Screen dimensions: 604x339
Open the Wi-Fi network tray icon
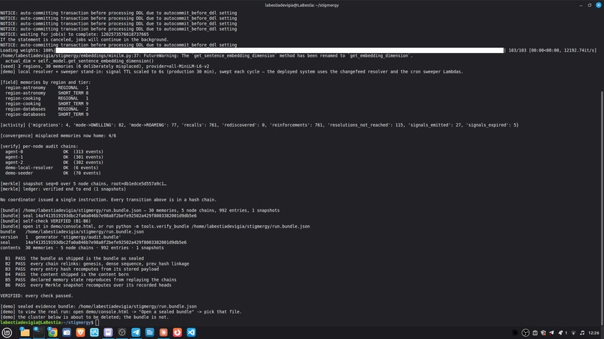(573, 333)
